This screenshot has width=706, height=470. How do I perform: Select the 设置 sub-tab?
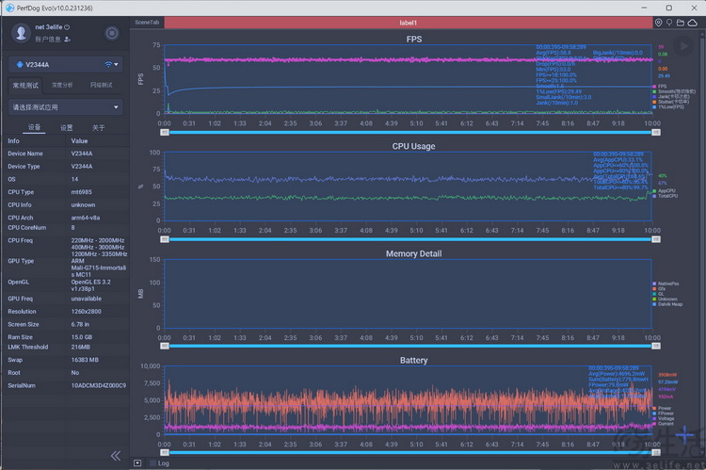pos(67,128)
